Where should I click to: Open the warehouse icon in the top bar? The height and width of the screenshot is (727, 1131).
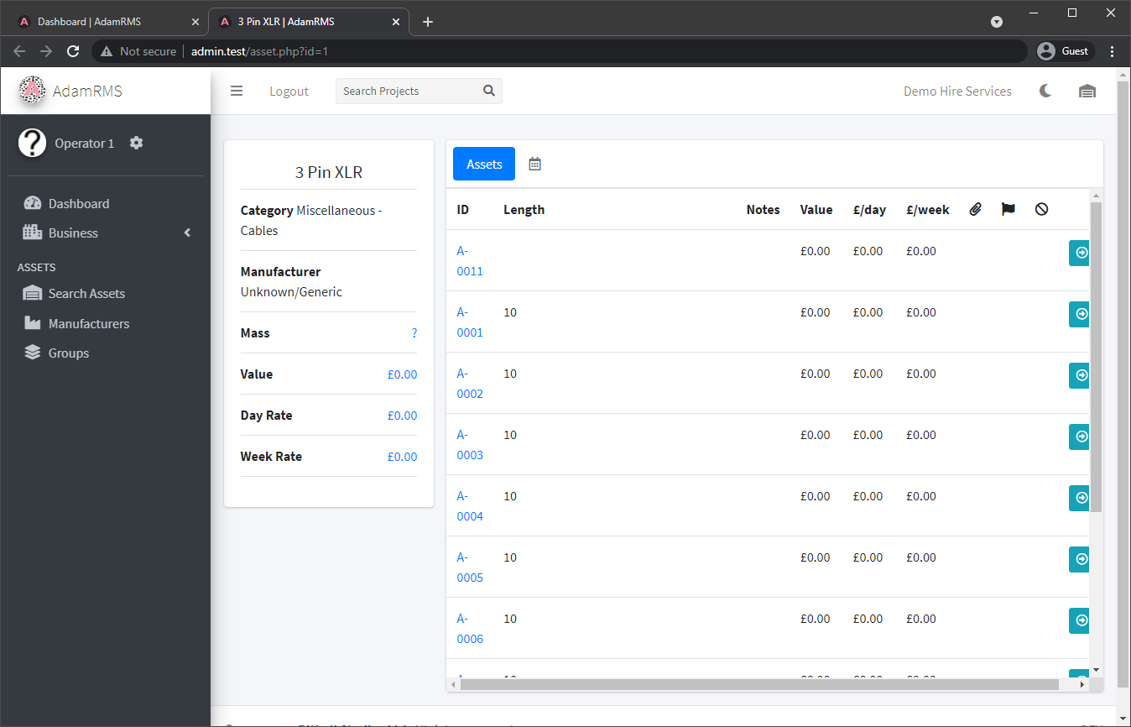(1087, 91)
